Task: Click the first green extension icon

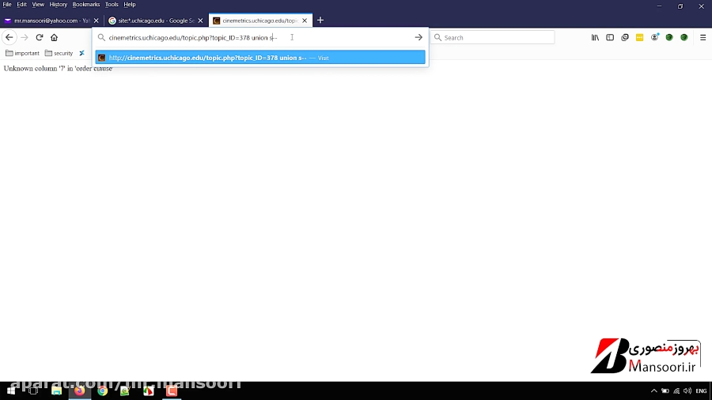Action: (x=669, y=38)
